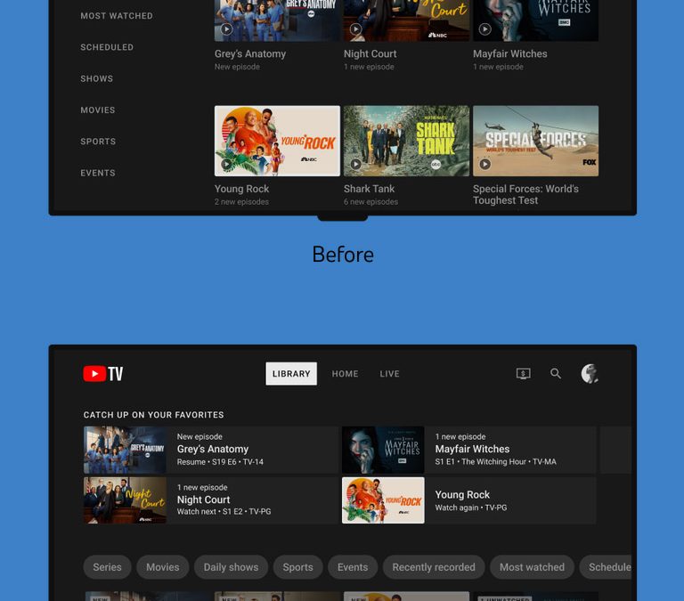Click 'S1 E1 • The Witching Hour' text
The height and width of the screenshot is (601, 684).
(x=480, y=462)
